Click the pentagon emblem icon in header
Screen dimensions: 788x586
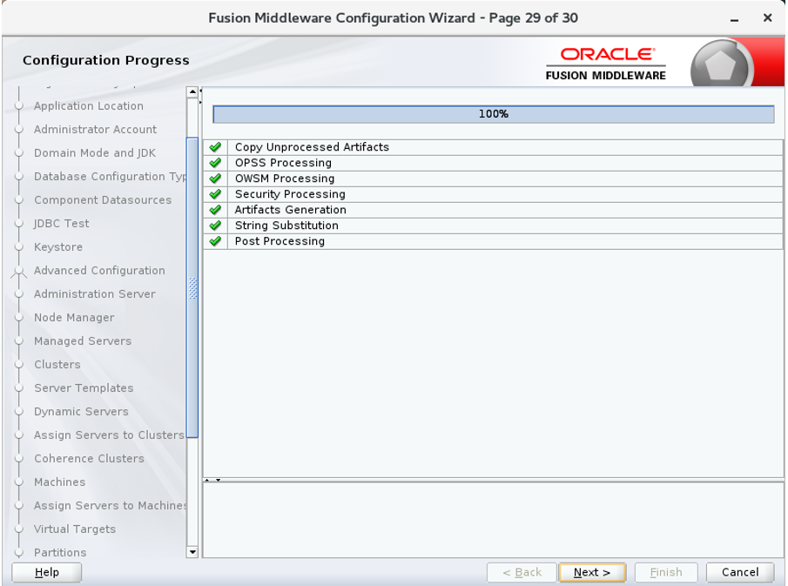coord(721,64)
